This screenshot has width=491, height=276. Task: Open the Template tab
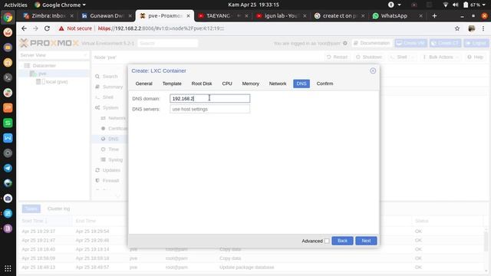pos(172,84)
